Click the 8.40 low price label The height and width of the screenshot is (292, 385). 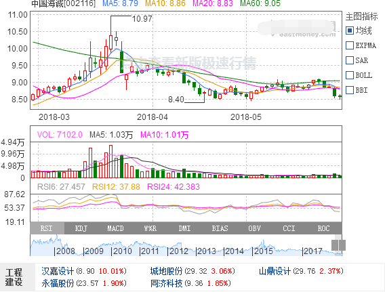(x=176, y=100)
